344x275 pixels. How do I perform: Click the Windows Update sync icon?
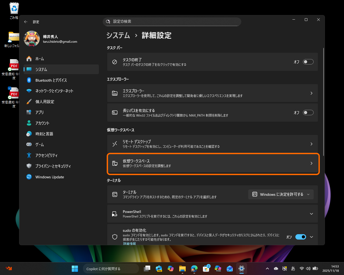point(29,177)
